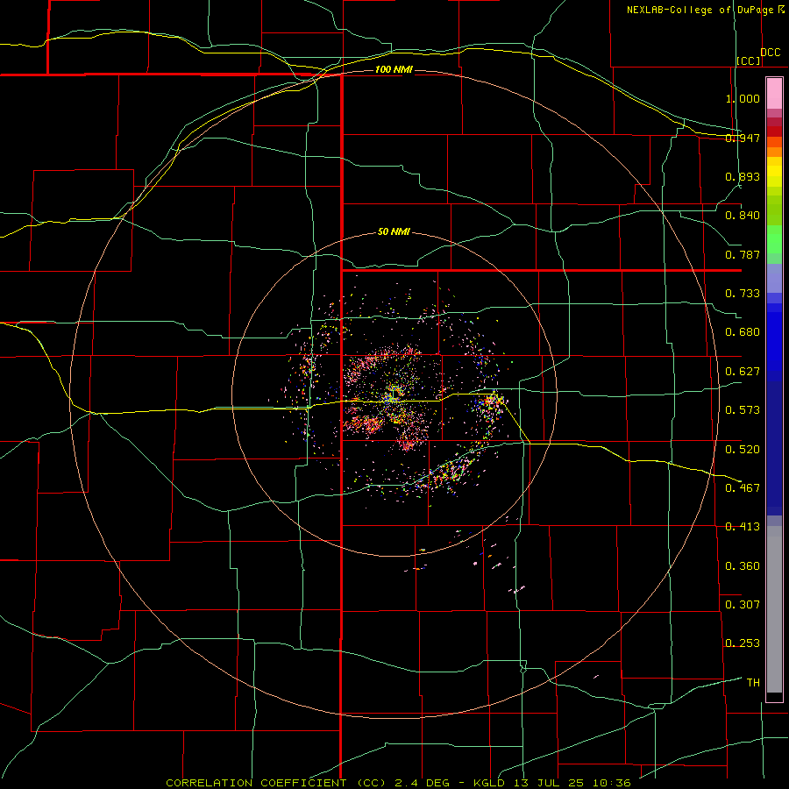Viewport: 789px width, 789px height.
Task: Click the 0.947 scale value
Action: click(743, 138)
